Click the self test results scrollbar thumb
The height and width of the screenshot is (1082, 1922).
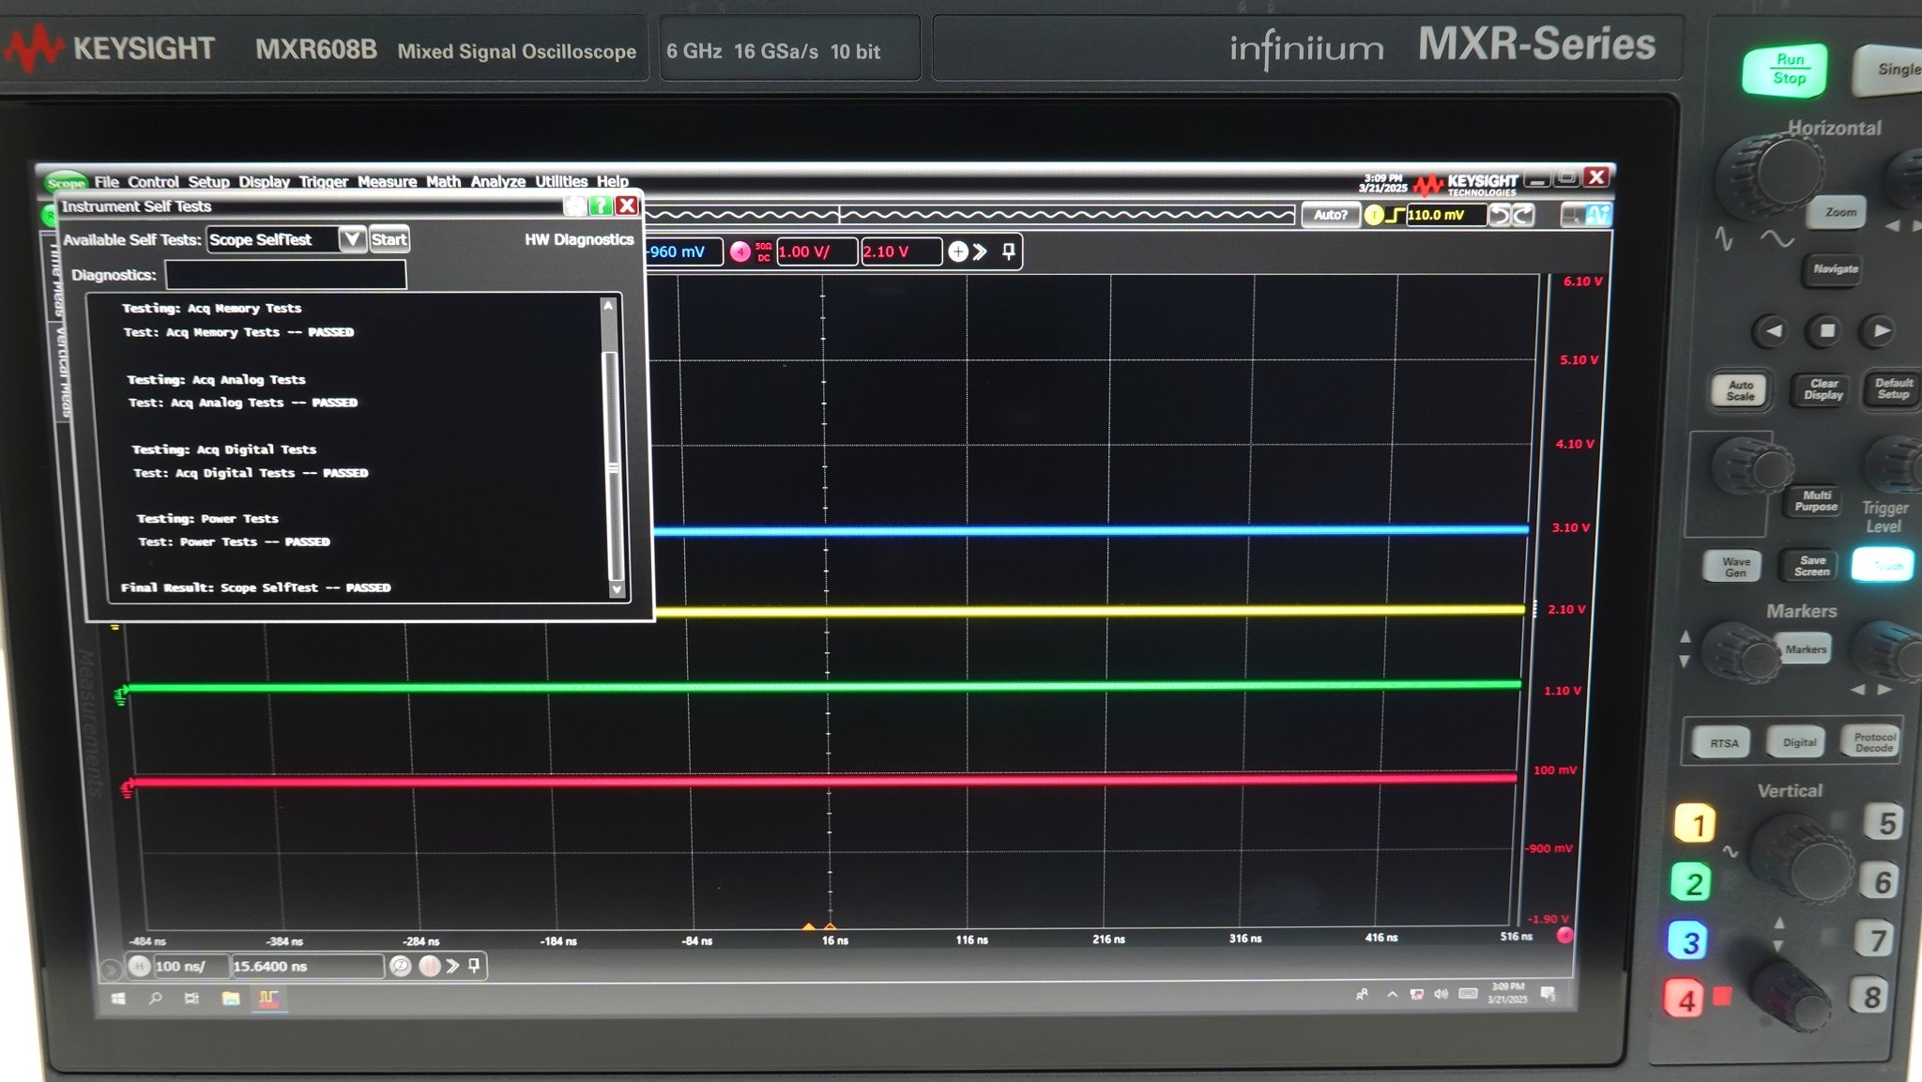click(614, 465)
